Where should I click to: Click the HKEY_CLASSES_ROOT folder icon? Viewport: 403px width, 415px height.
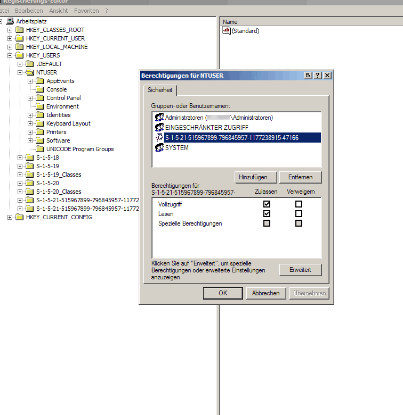(x=20, y=30)
